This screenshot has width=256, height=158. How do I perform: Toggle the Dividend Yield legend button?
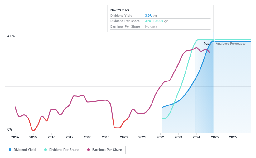(22, 150)
